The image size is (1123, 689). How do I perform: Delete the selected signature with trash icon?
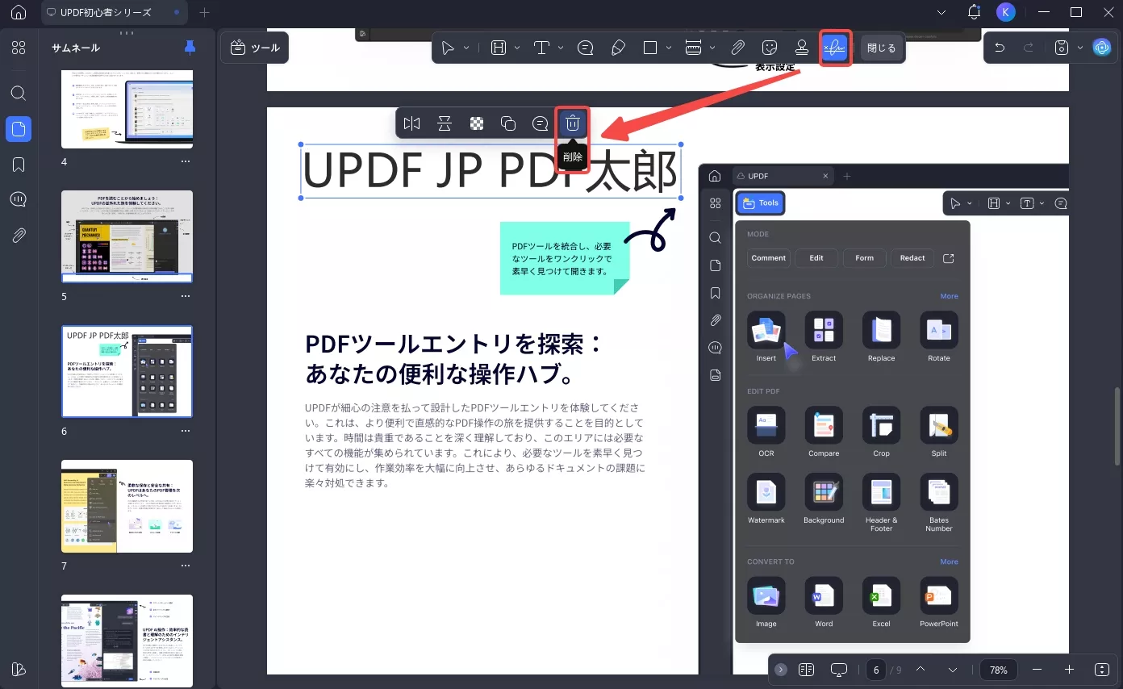pyautogui.click(x=573, y=123)
